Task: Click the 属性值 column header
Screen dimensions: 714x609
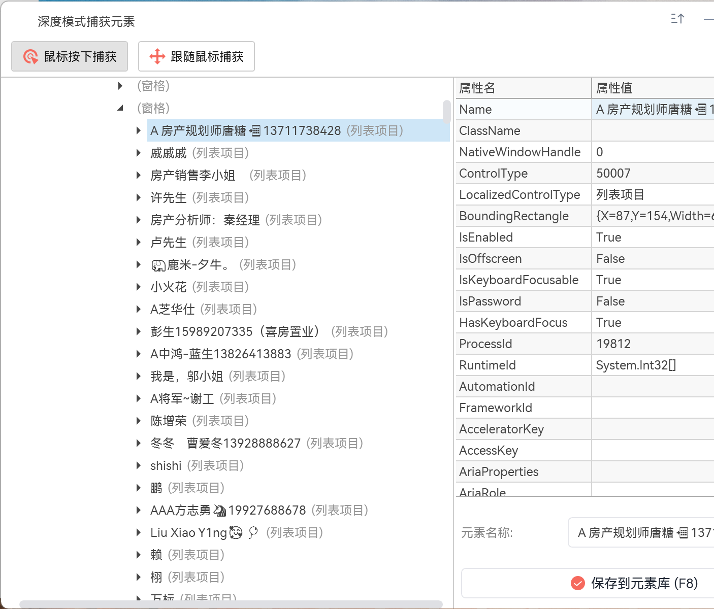Action: [653, 88]
